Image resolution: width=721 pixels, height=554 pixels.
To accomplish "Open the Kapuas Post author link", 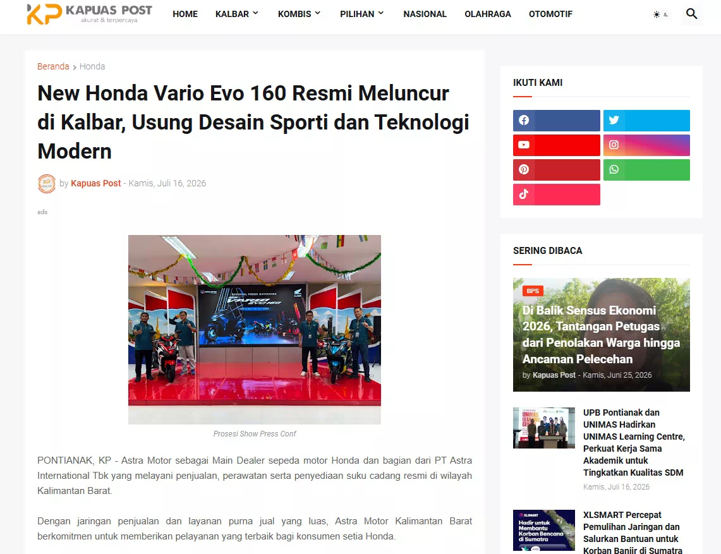I will coord(95,183).
